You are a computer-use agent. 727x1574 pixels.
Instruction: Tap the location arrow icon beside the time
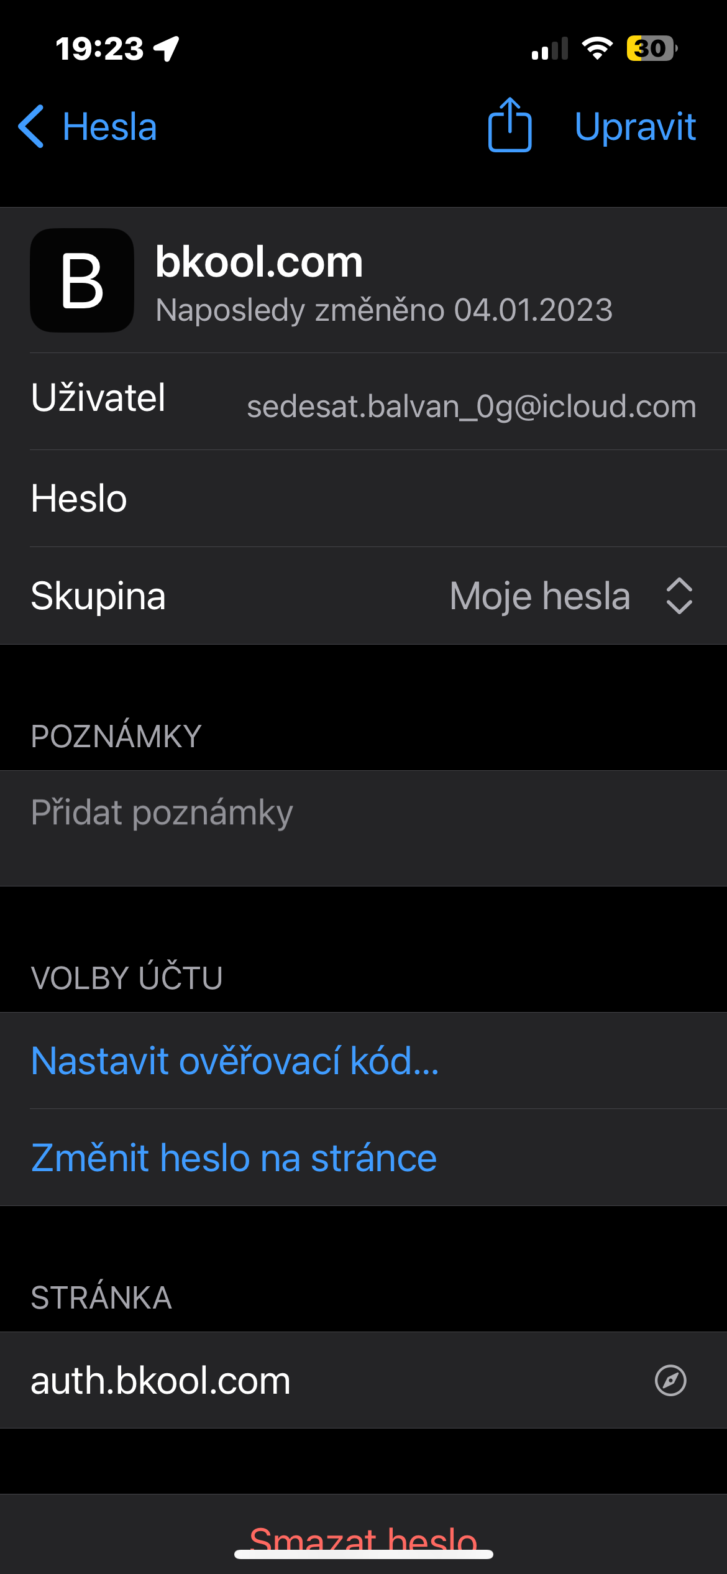(167, 48)
